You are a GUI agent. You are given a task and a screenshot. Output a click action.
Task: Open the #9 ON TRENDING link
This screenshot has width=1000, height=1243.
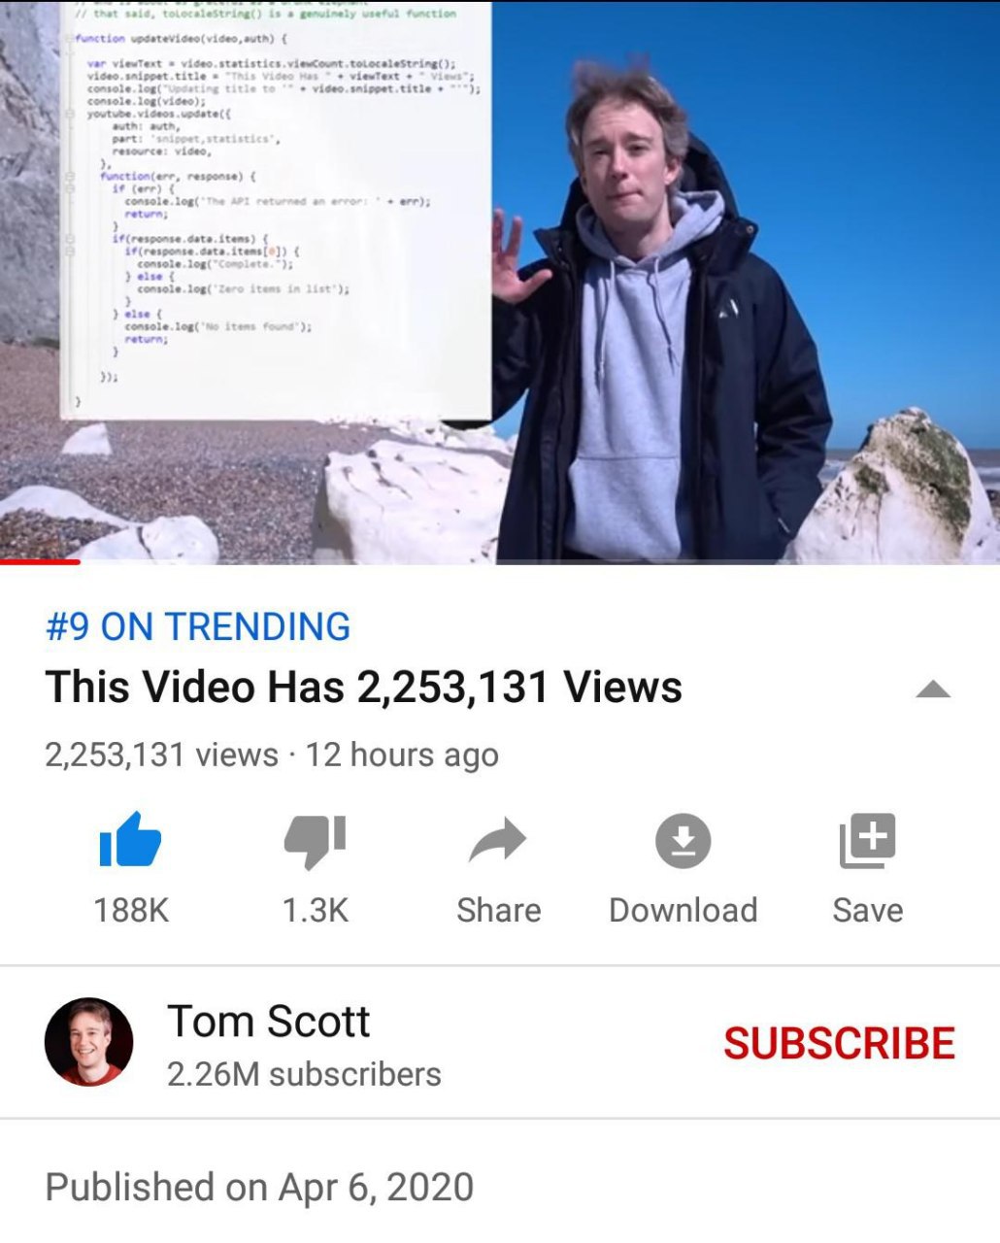click(198, 626)
